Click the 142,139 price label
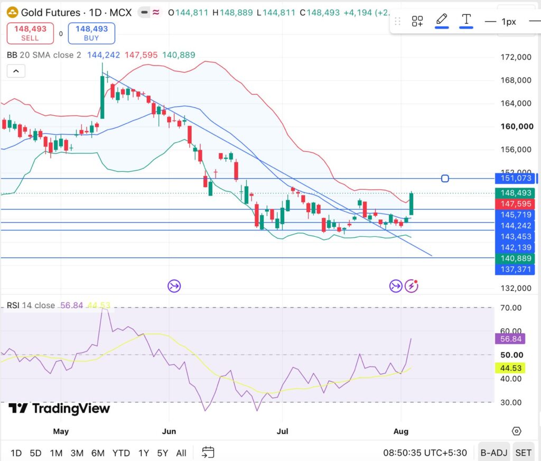Viewport: 541px width, 461px height. pyautogui.click(x=516, y=247)
